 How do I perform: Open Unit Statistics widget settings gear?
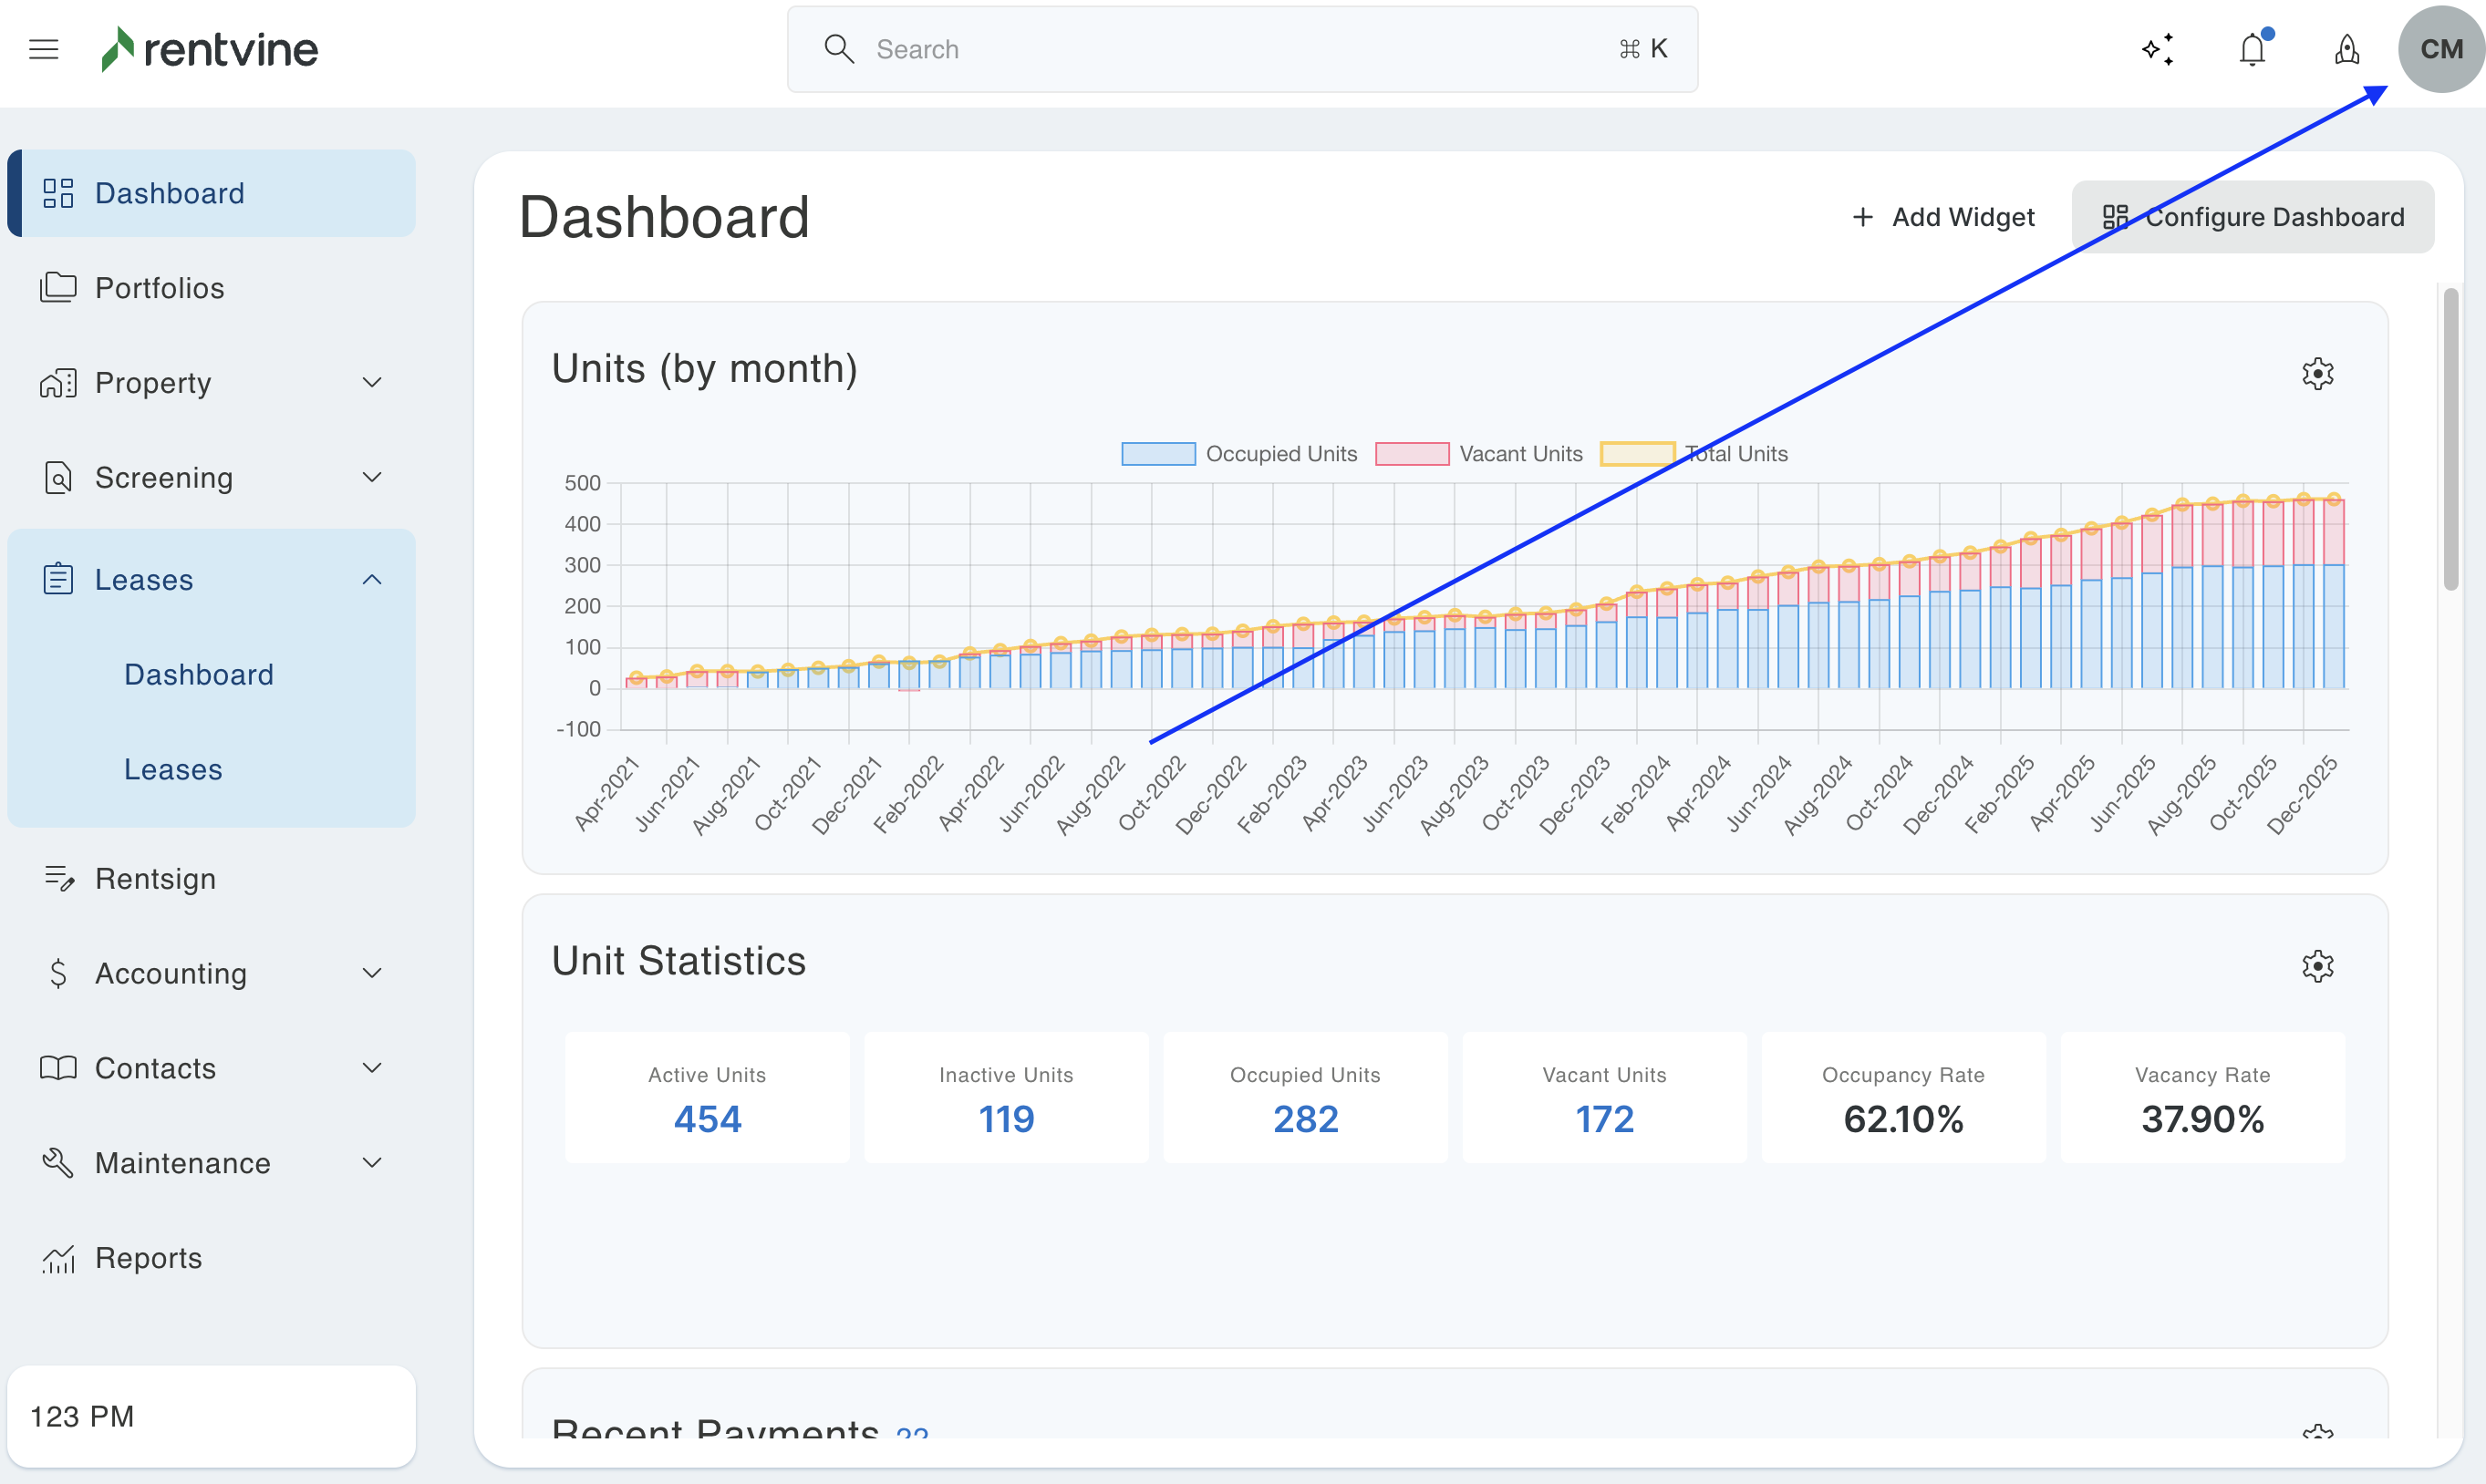pyautogui.click(x=2317, y=966)
